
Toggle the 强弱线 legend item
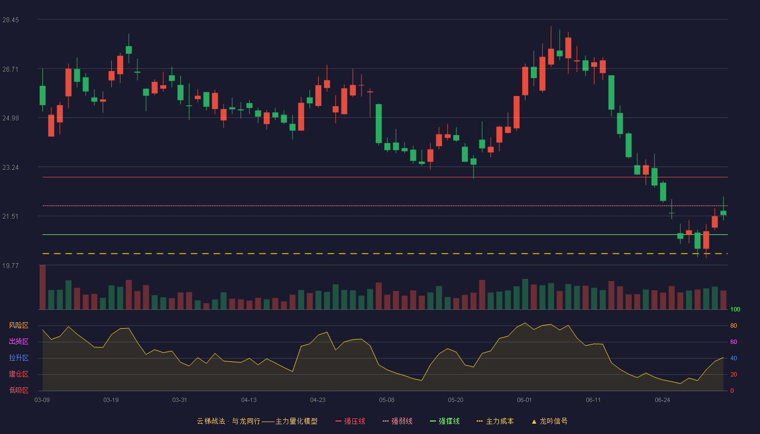pos(397,421)
